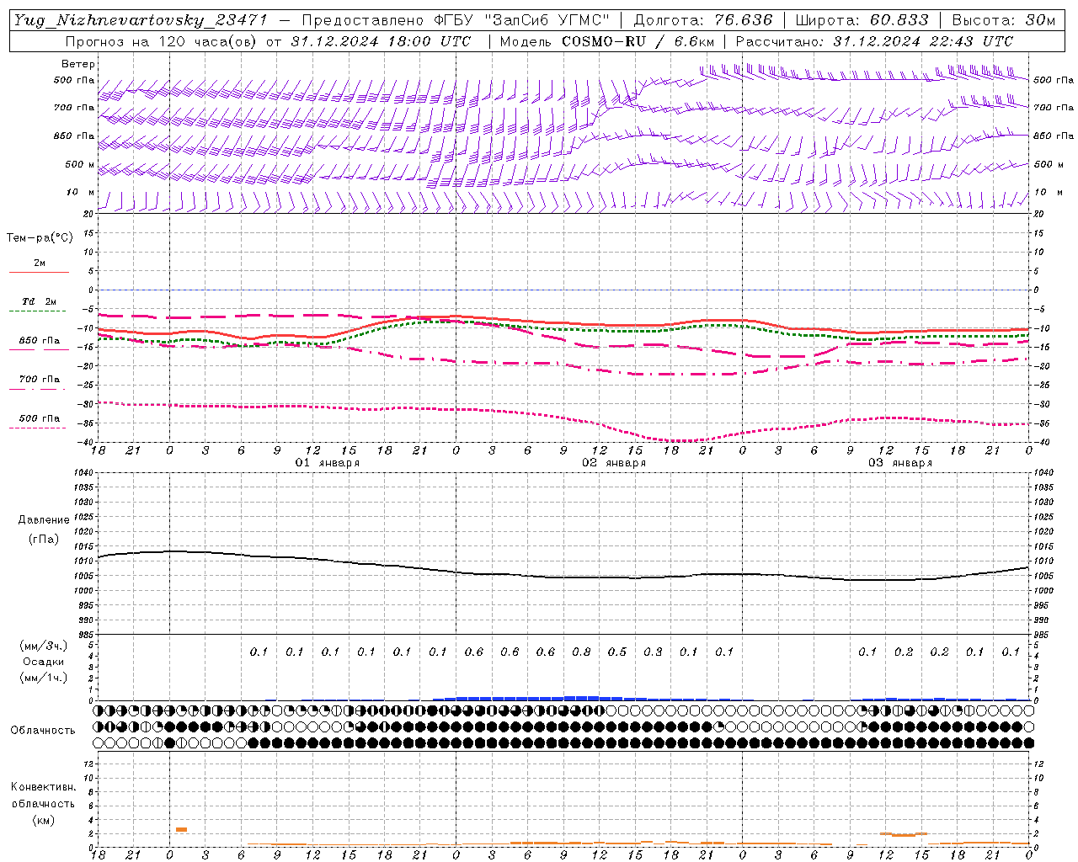Click the station title Yug_Nizhnevartovsky_23471

[140, 20]
